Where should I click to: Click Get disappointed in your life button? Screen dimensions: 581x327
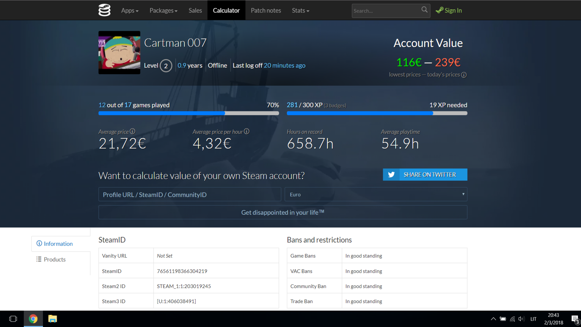point(283,212)
